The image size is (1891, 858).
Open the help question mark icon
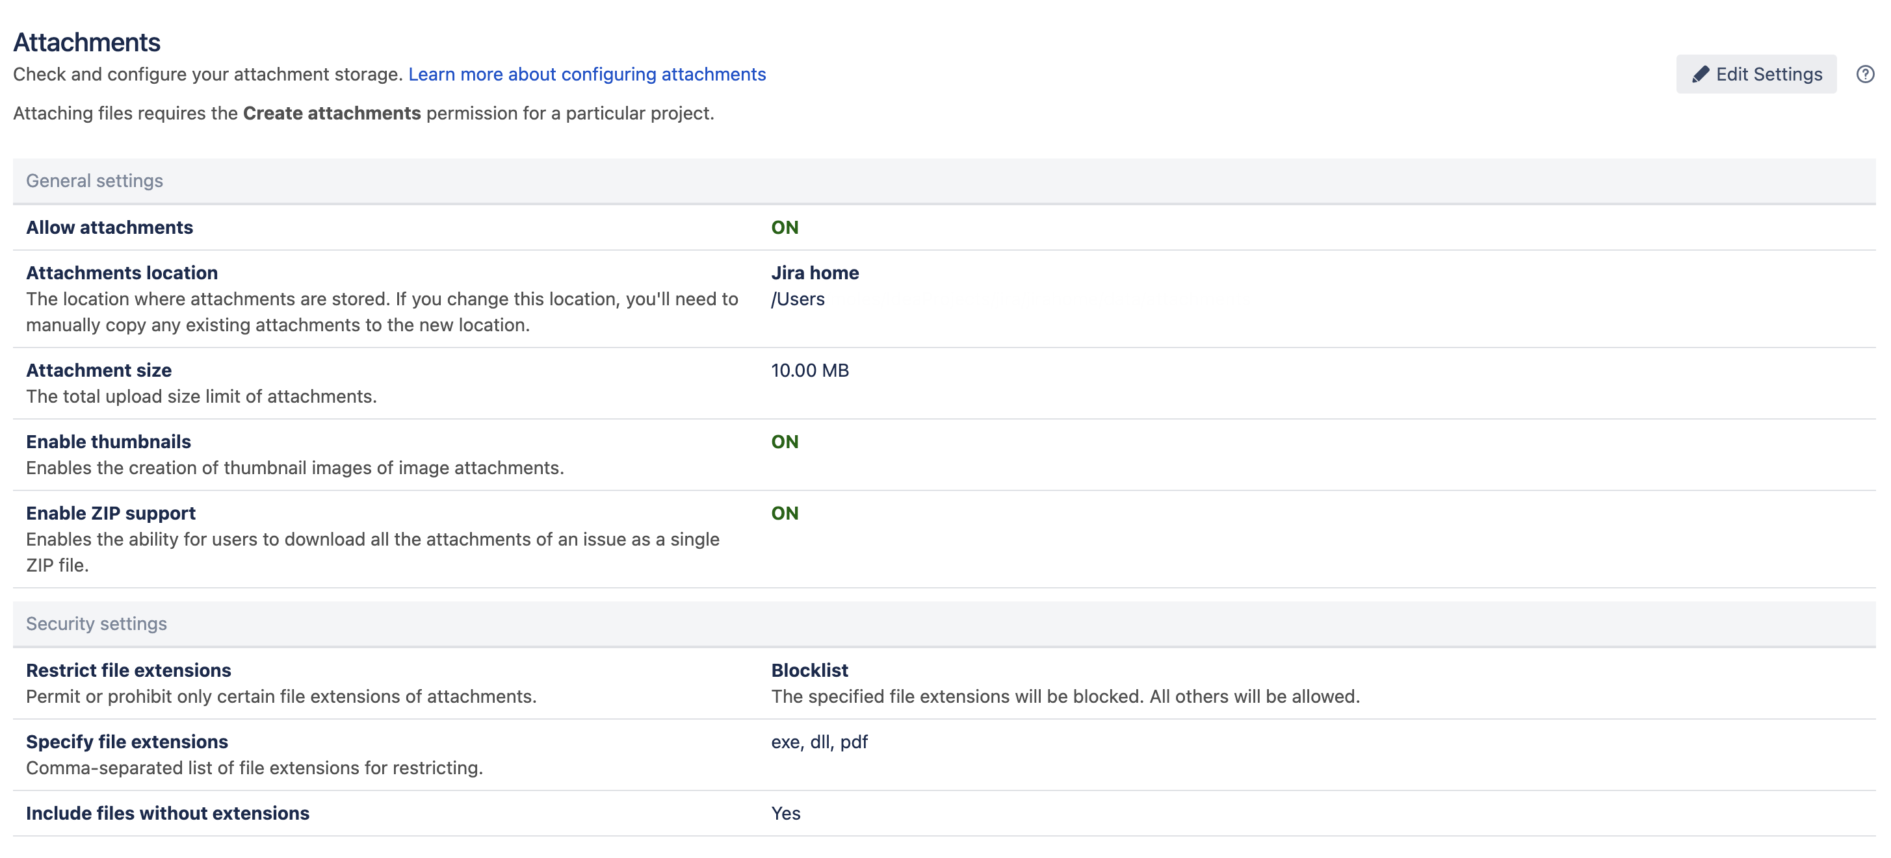(x=1864, y=74)
